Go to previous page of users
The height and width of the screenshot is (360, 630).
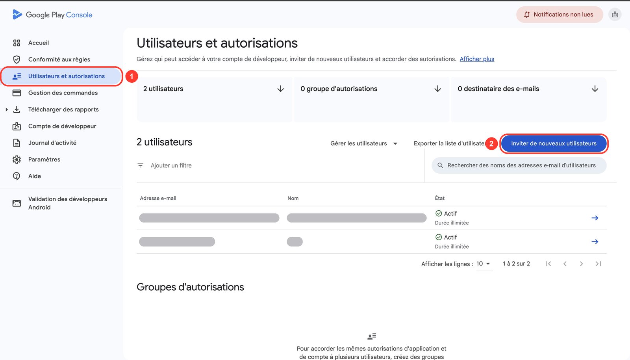click(565, 264)
